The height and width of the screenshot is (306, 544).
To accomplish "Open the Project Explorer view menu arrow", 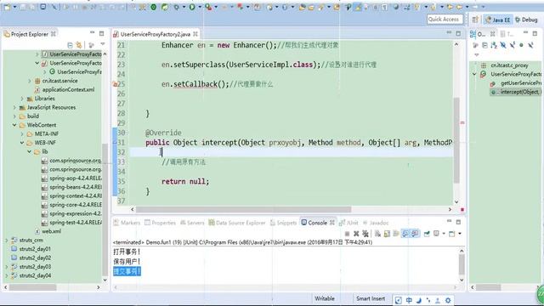I will click(103, 44).
